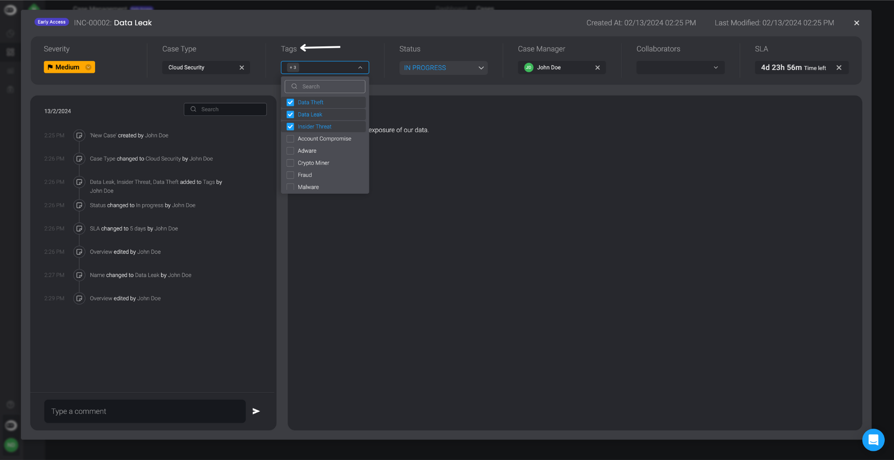
Task: Click the note icon for Status changed entry
Action: point(79,205)
